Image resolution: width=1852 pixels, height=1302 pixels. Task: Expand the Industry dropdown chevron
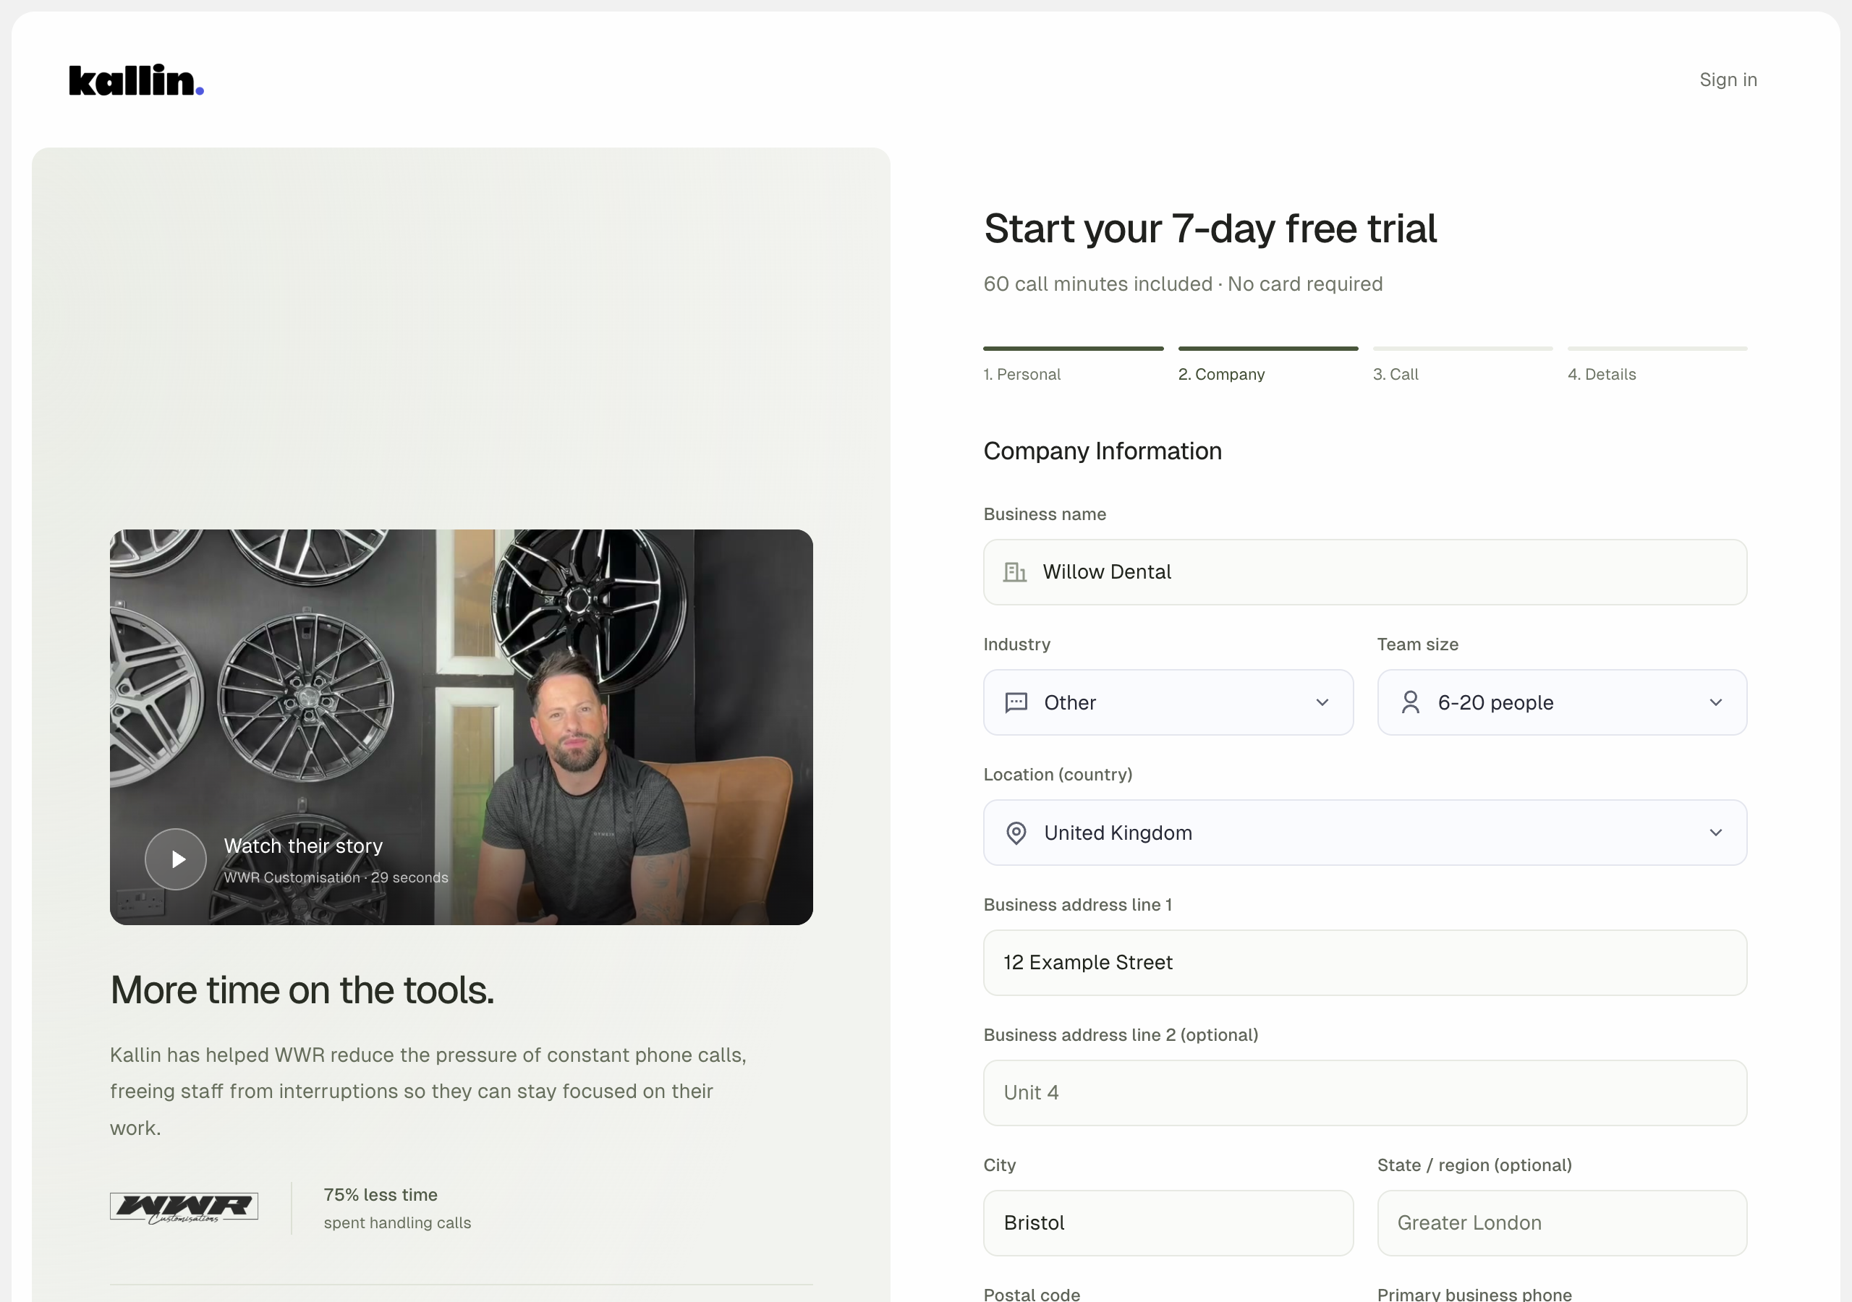point(1322,702)
